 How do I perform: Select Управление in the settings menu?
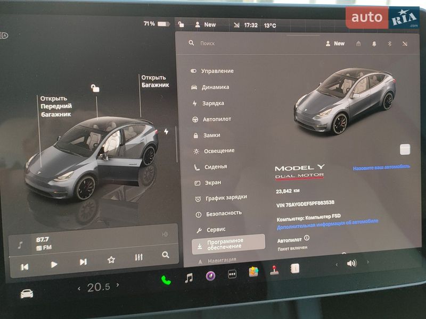coord(217,70)
